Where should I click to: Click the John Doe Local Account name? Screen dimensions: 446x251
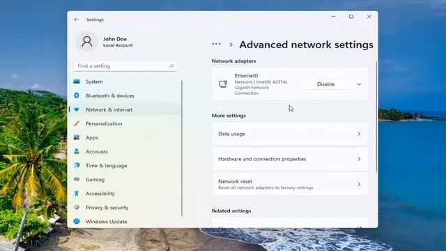pos(118,42)
